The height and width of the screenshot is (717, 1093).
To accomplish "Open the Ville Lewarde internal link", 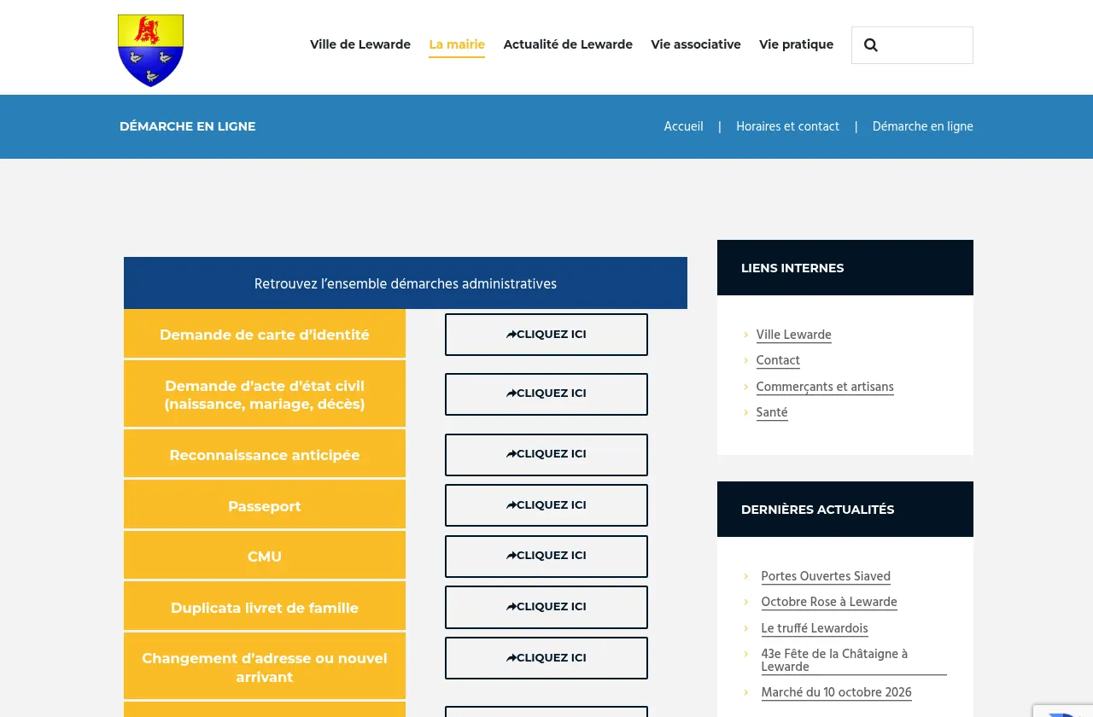I will (x=793, y=335).
